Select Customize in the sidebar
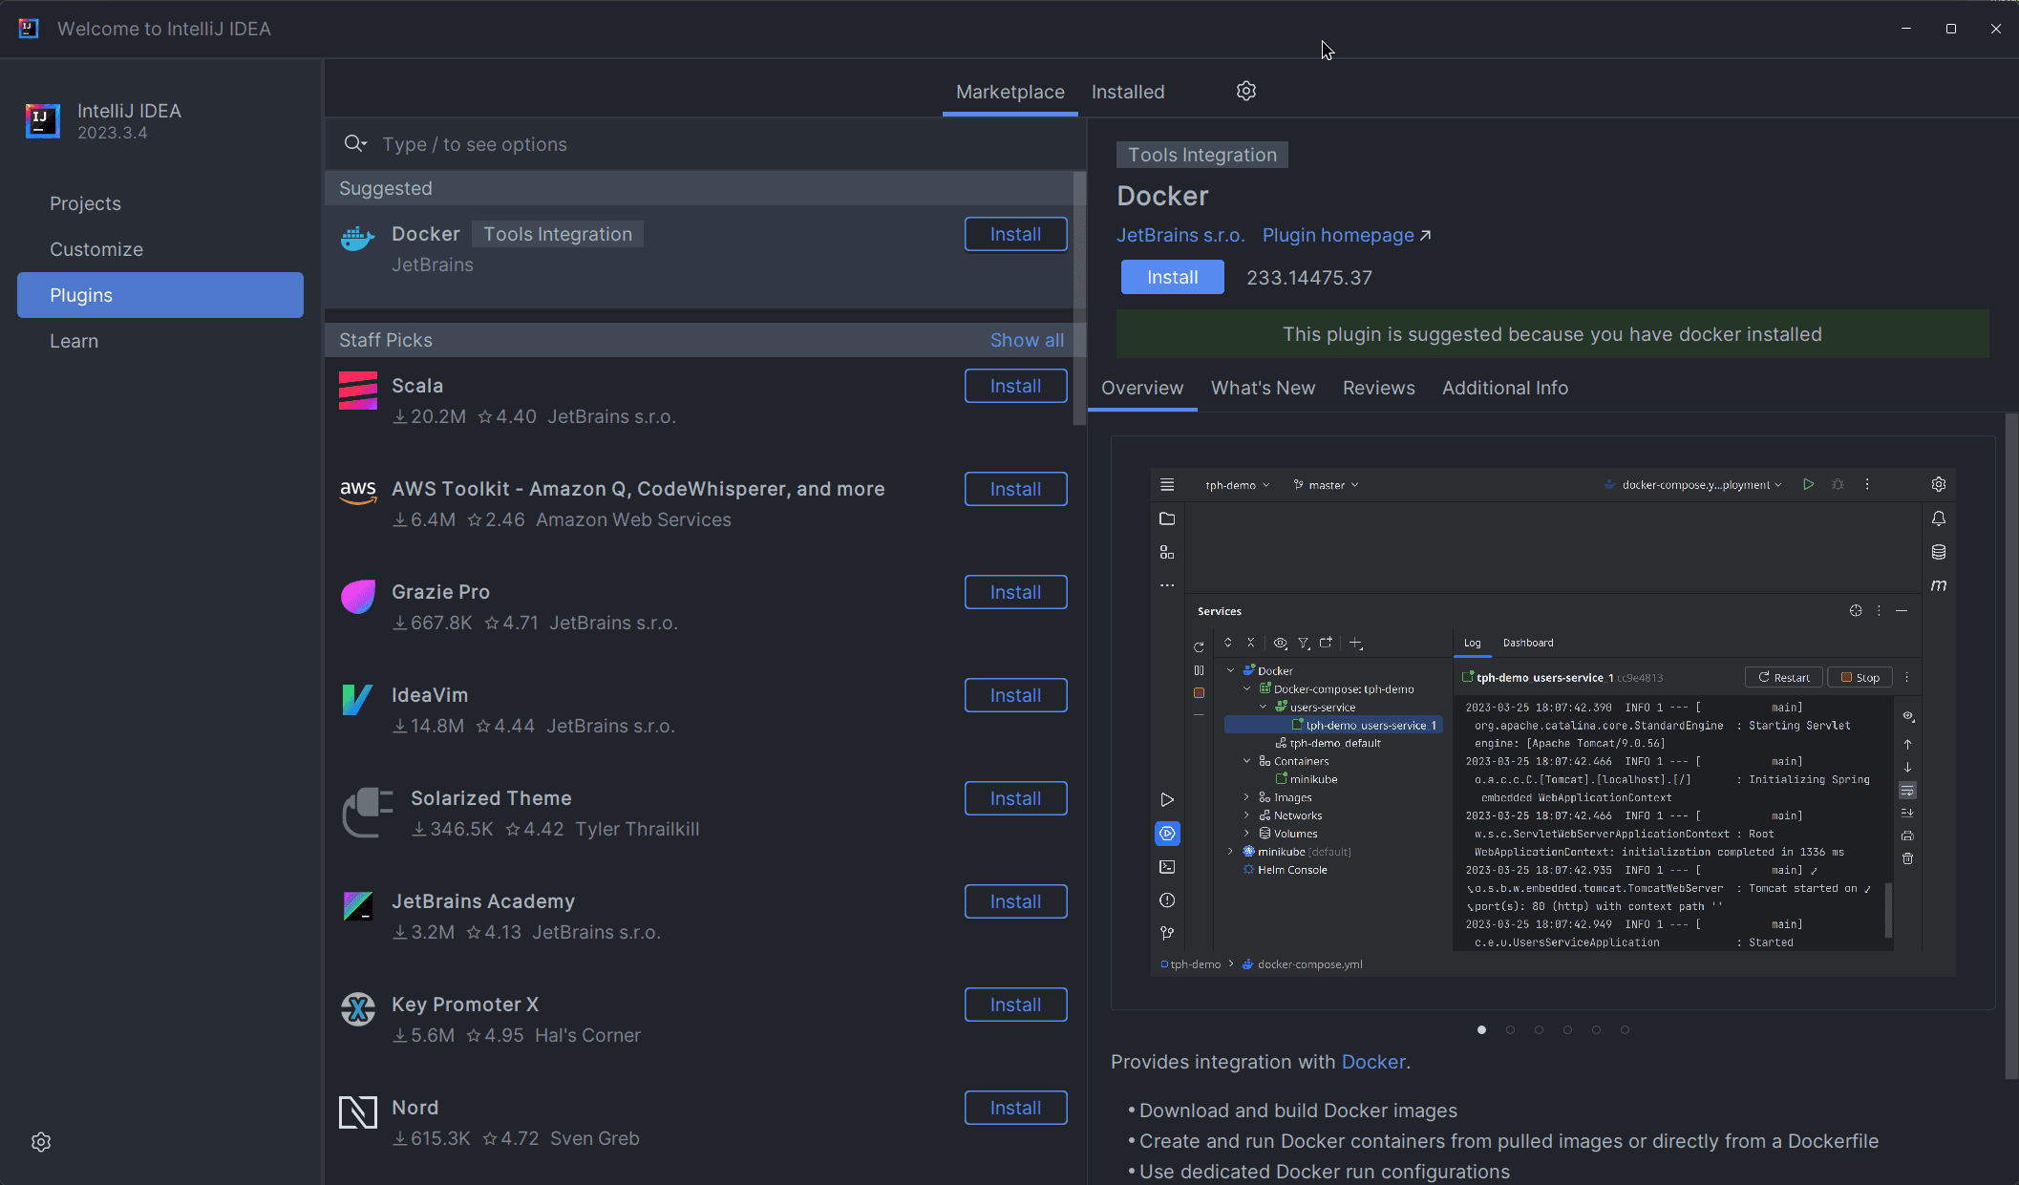This screenshot has height=1185, width=2019. click(x=160, y=249)
